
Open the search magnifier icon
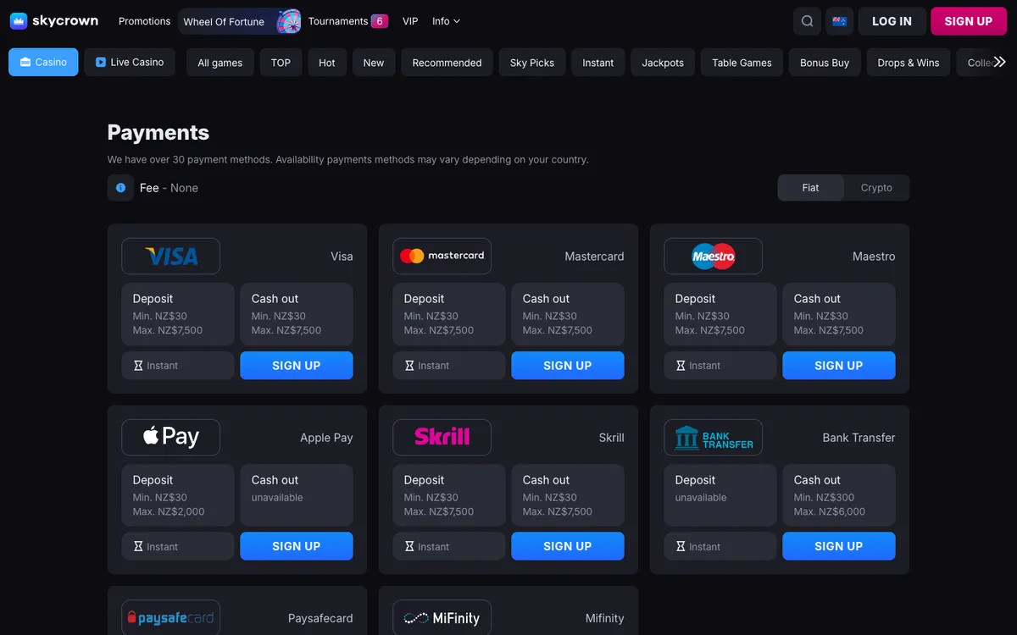point(807,21)
